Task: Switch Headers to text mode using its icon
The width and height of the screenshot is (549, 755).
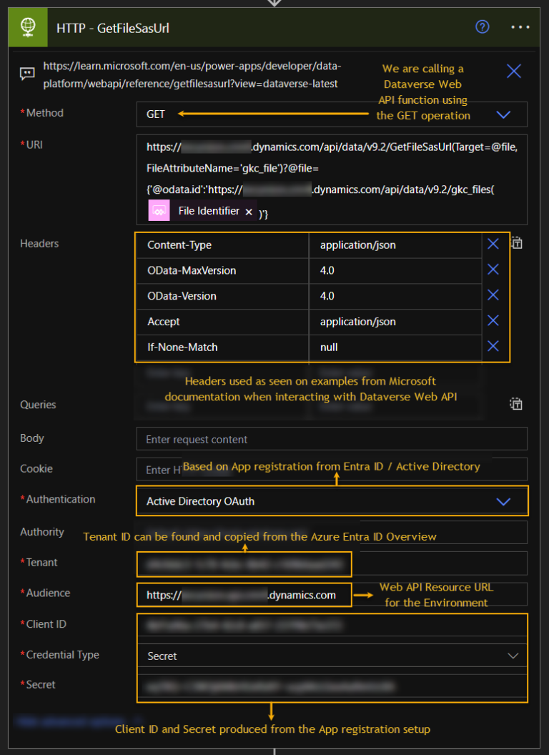Action: (516, 243)
